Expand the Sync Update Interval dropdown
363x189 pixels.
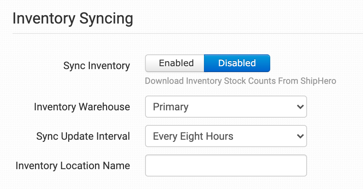[226, 136]
